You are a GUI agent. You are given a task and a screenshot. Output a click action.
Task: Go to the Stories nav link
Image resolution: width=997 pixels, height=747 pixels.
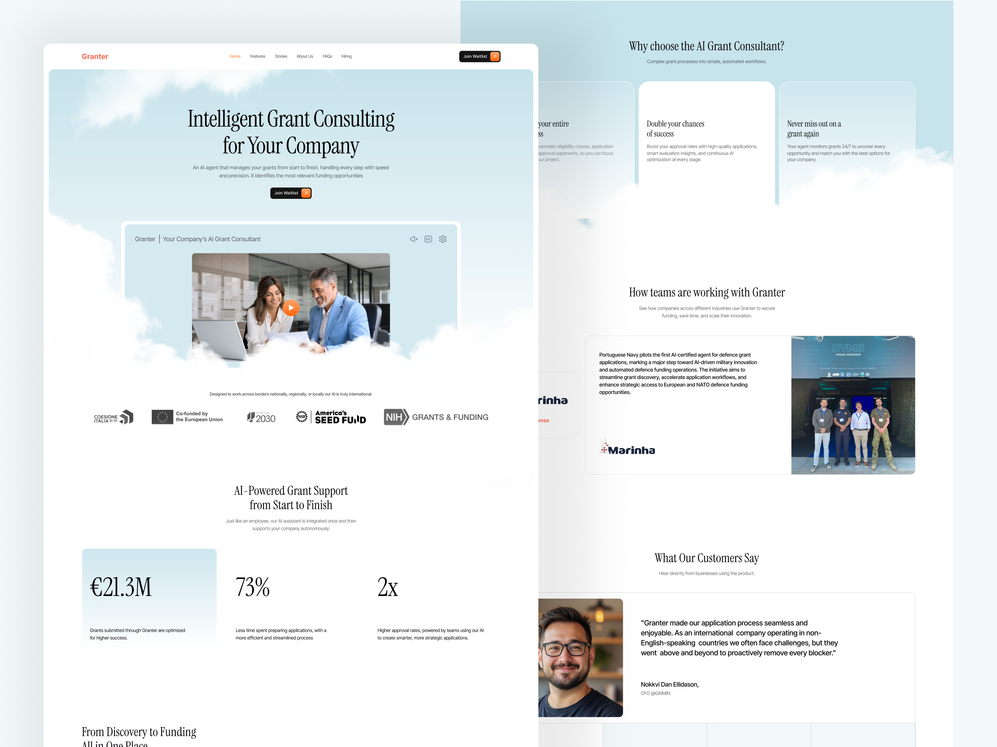(281, 56)
